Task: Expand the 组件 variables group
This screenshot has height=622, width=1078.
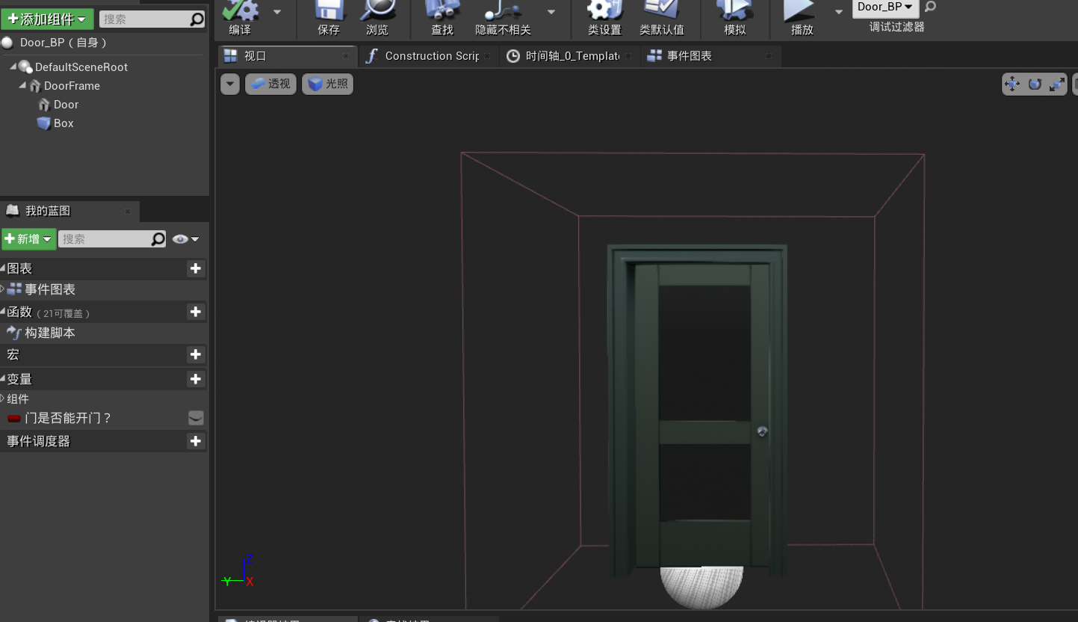Action: tap(3, 398)
